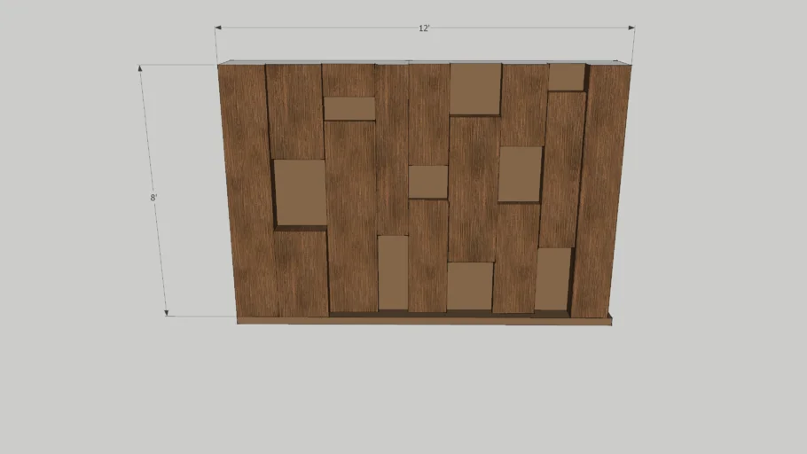Click the 12' width dimension label

[424, 28]
